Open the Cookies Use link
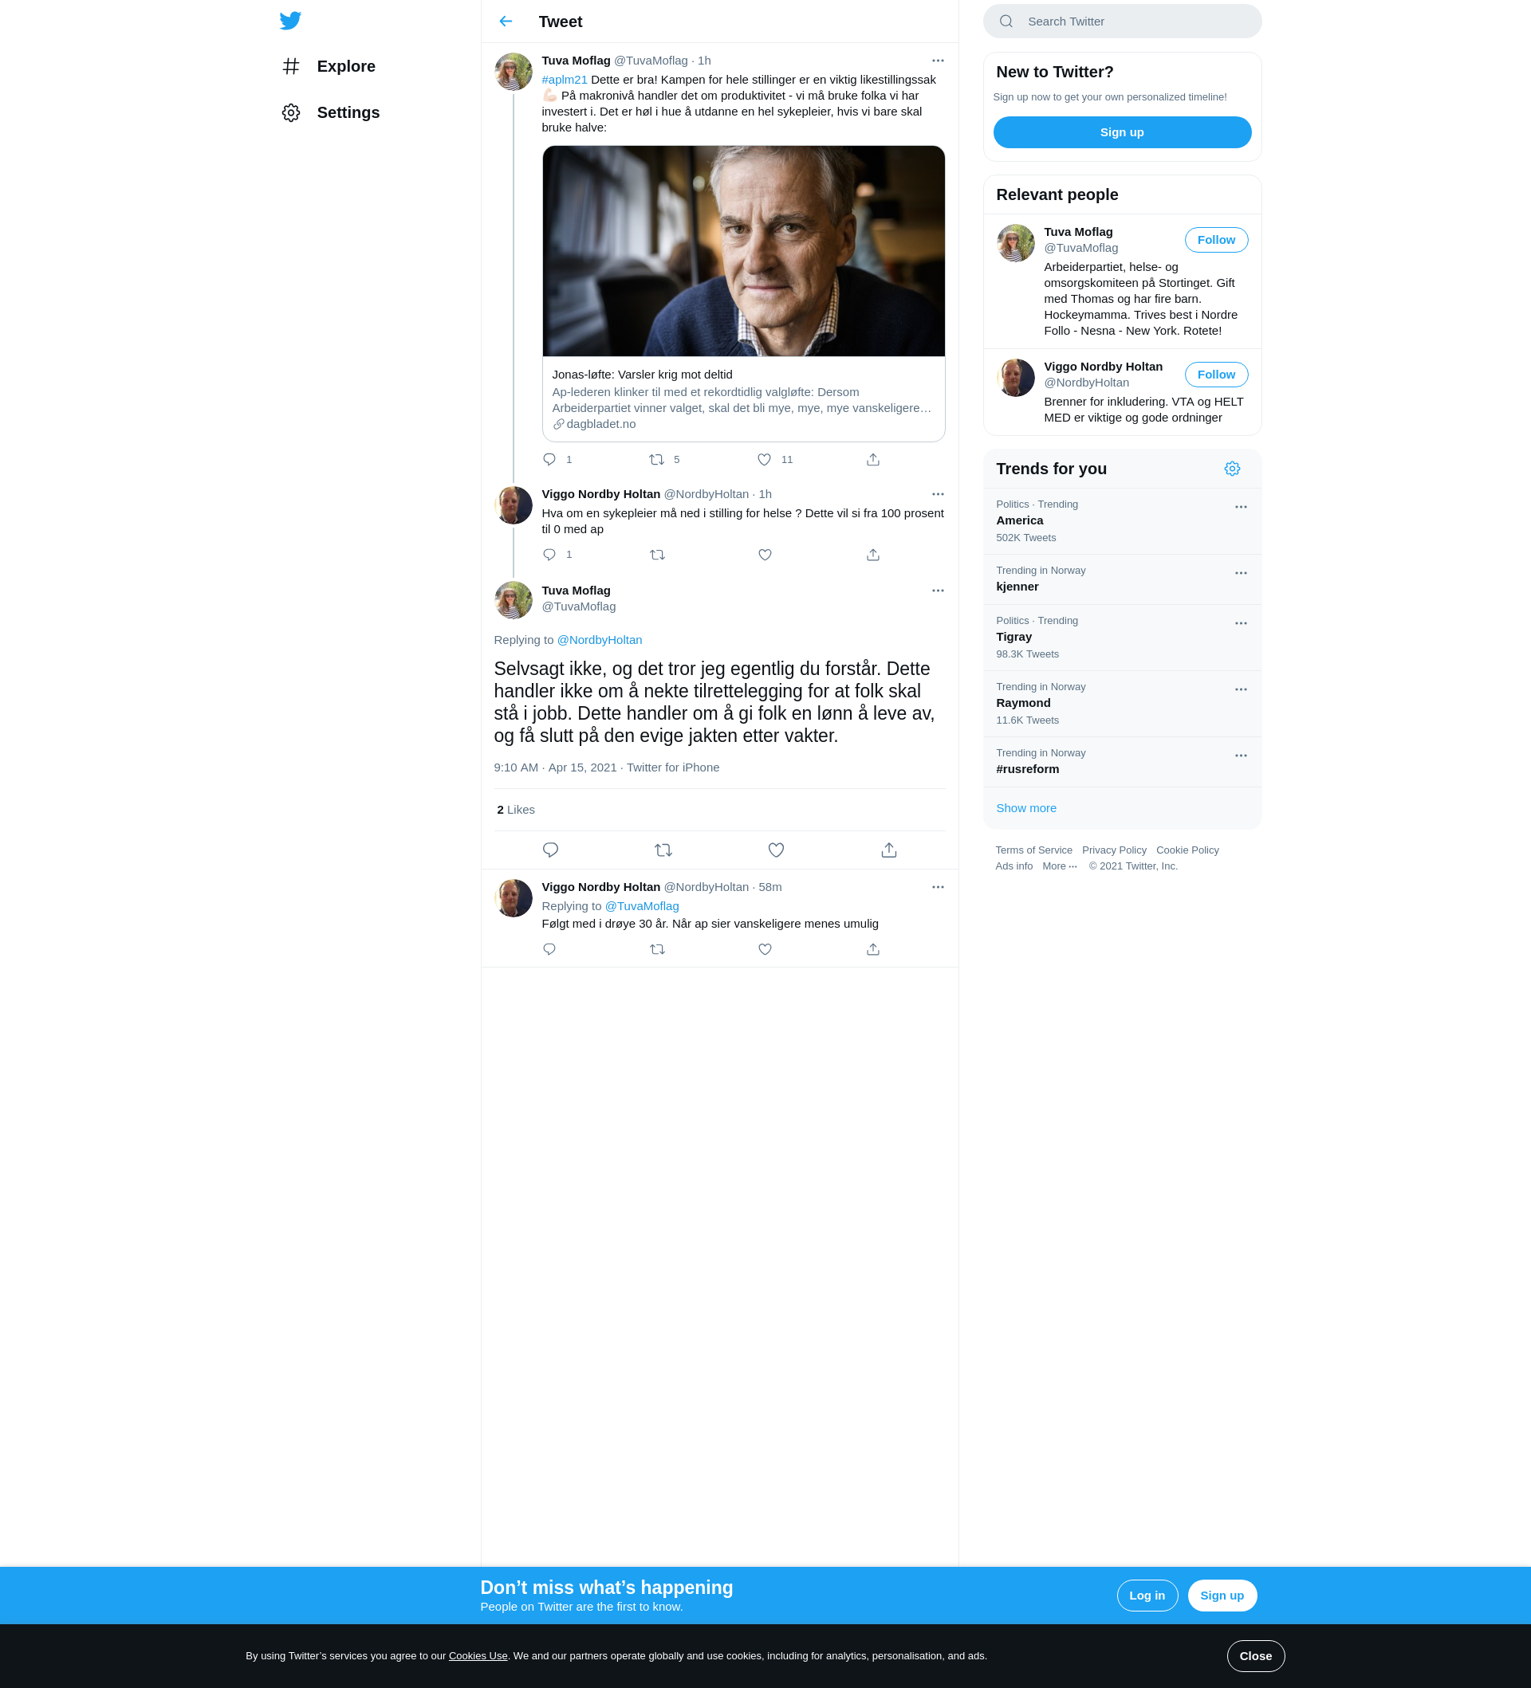The width and height of the screenshot is (1531, 1688). coord(478,1655)
